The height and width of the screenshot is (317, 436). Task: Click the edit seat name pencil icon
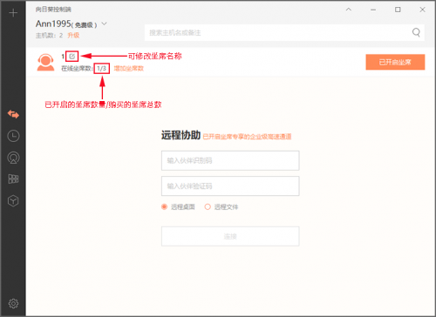tap(72, 56)
